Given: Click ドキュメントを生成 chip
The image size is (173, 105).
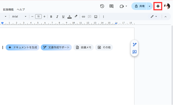Looking at the screenshot, I should [x=22, y=47].
